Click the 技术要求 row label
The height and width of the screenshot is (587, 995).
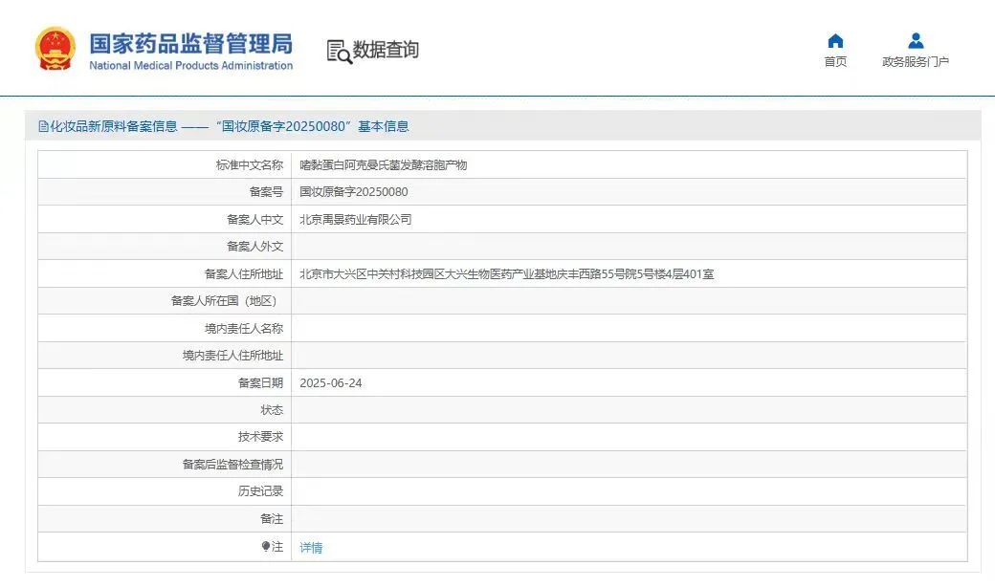coord(260,437)
